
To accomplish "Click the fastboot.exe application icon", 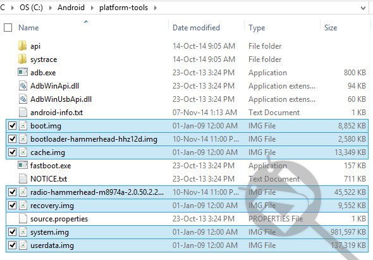I will pyautogui.click(x=23, y=165).
